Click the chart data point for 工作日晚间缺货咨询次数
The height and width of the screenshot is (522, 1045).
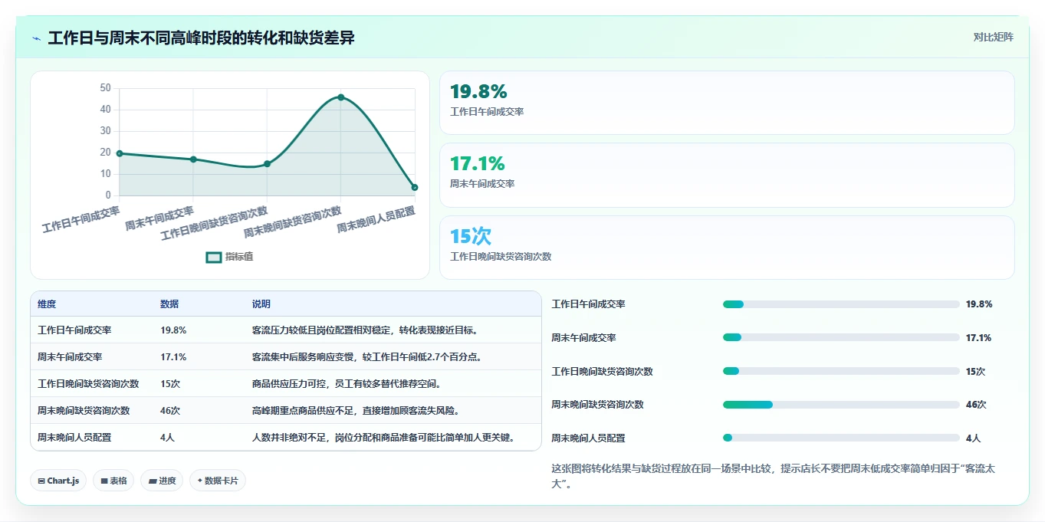pyautogui.click(x=267, y=164)
